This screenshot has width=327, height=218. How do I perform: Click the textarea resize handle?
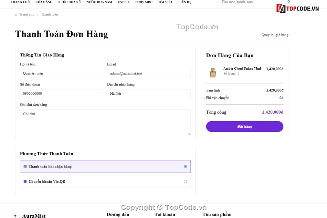(189, 134)
